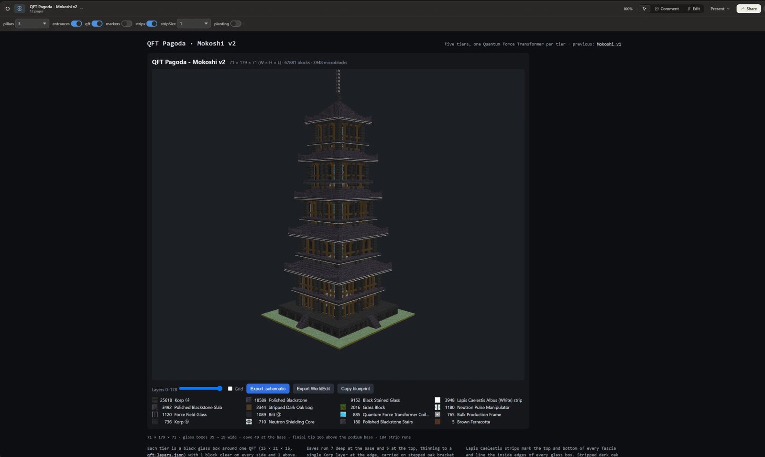
Task: Click the Polished Blackstone block icon
Action: pyautogui.click(x=249, y=400)
